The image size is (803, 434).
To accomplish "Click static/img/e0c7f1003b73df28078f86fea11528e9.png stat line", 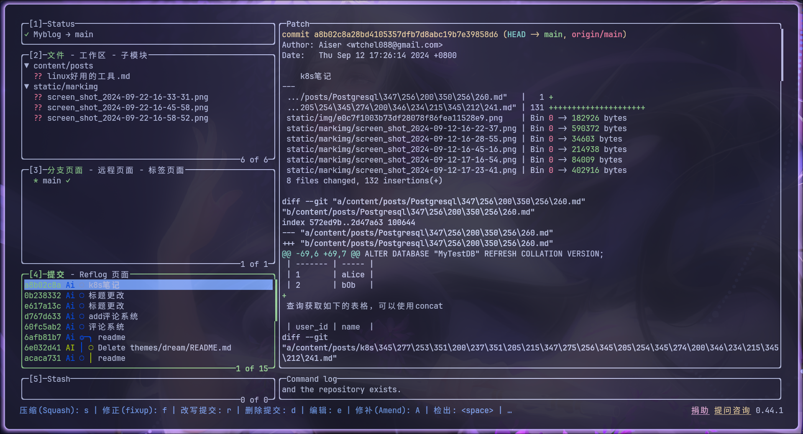I will click(x=456, y=118).
